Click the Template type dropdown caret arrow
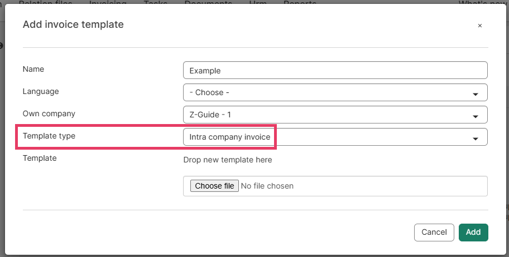This screenshot has height=257, width=509. (476, 139)
